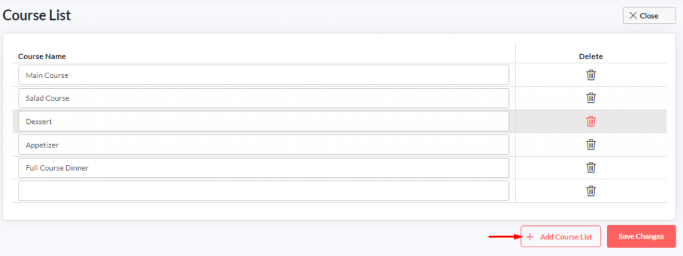Click the Add Course List label text
Viewport: 683px width, 256px height.
click(x=566, y=237)
